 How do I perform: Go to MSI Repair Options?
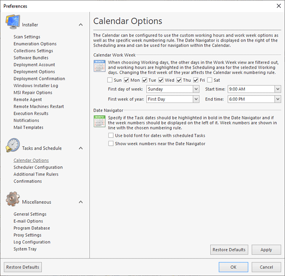(x=33, y=92)
